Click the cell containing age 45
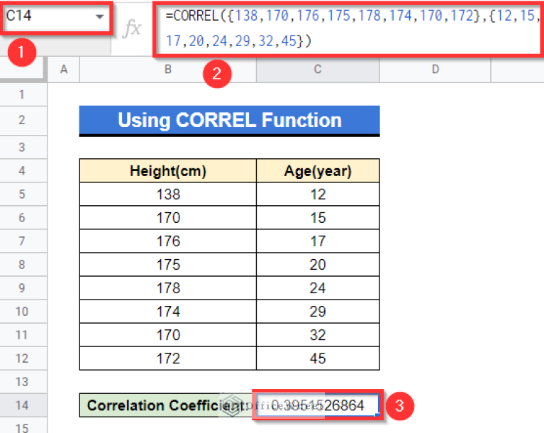Image resolution: width=544 pixels, height=433 pixels. (318, 358)
